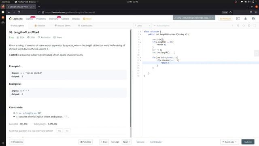Viewport: 259px width, 146px height.
Task: Toggle editor fullscreen icon
Action: pos(255,26)
